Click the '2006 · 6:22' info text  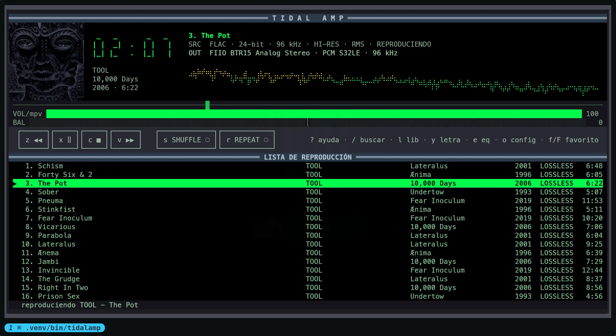115,88
